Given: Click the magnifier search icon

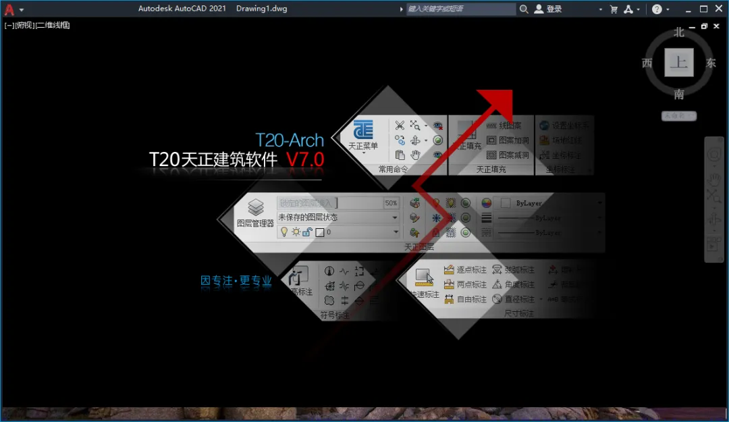Looking at the screenshot, I should (524, 9).
